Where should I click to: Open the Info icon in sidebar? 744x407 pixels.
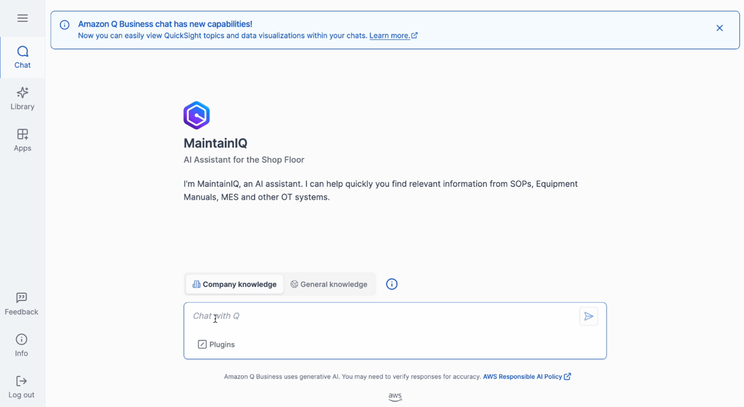[21, 339]
